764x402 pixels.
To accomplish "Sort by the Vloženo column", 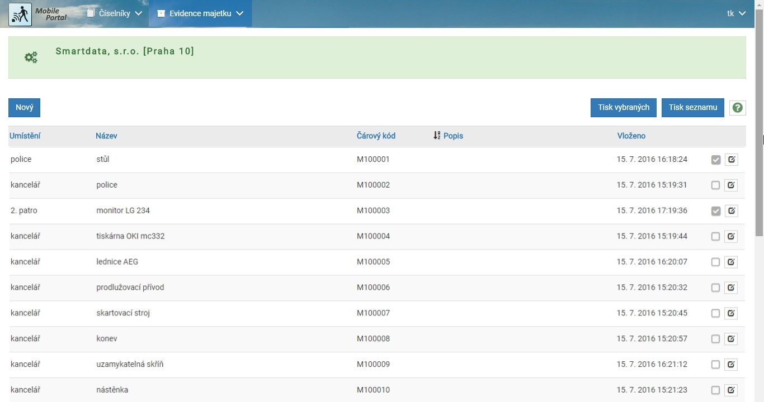I will (x=631, y=136).
